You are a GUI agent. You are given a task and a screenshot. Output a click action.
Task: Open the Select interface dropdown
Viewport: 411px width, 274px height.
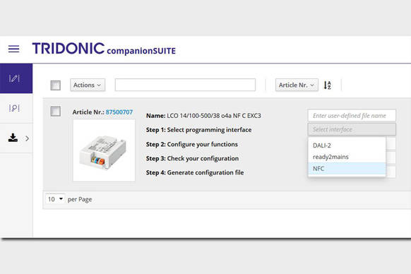(352, 129)
